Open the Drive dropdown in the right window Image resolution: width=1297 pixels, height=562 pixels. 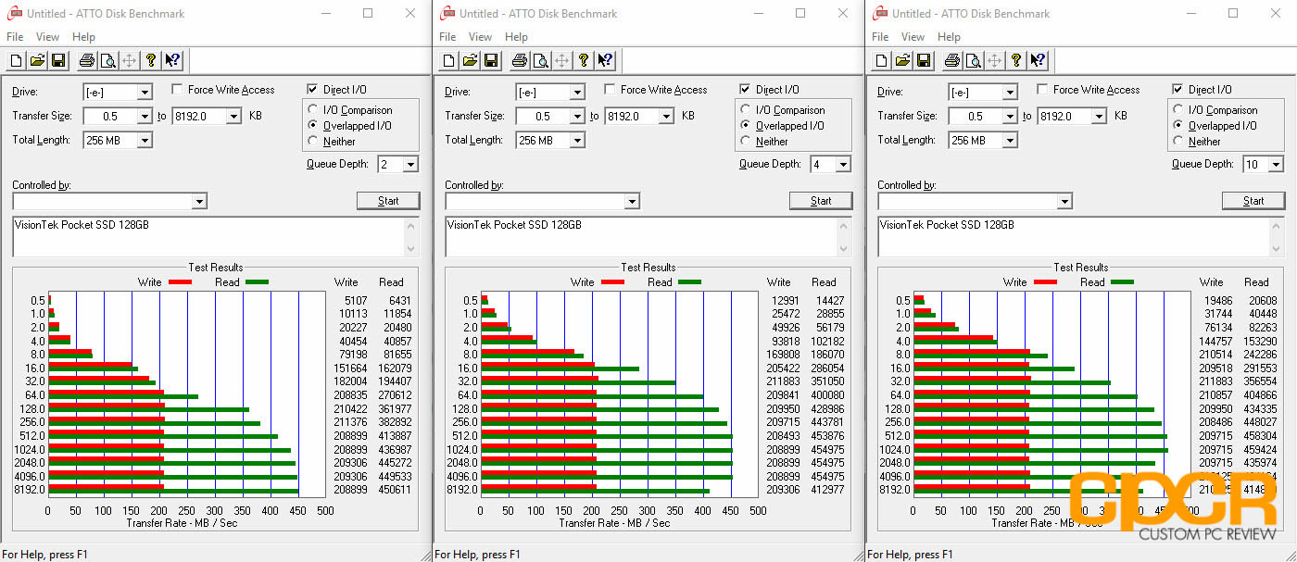click(1010, 92)
